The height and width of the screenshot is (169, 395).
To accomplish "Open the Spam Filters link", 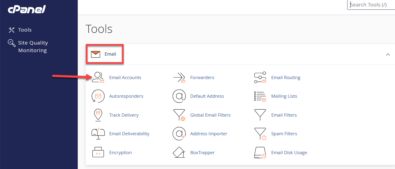I will 284,134.
